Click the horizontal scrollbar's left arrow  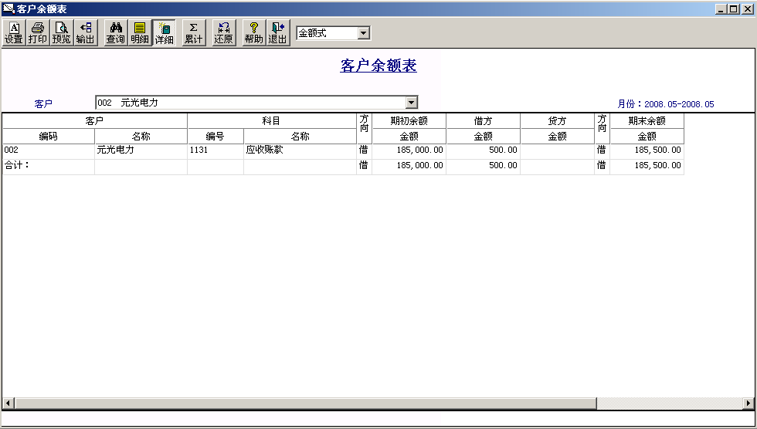pos(8,403)
